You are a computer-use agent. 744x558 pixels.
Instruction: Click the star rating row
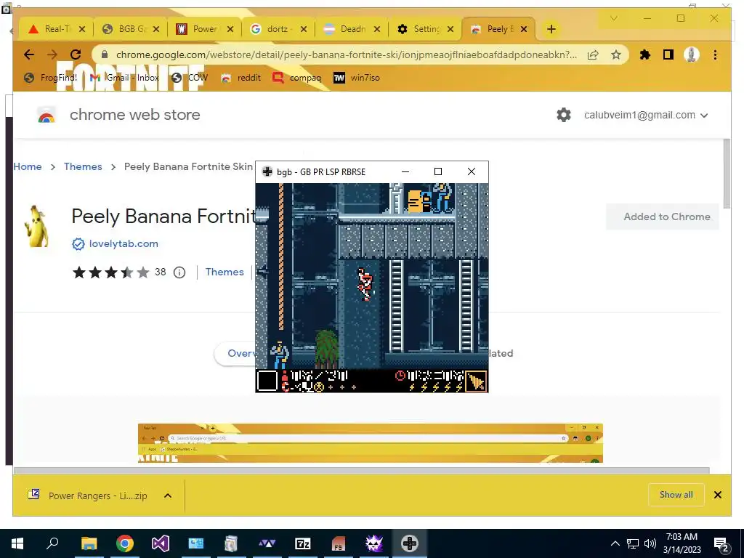[x=110, y=272]
